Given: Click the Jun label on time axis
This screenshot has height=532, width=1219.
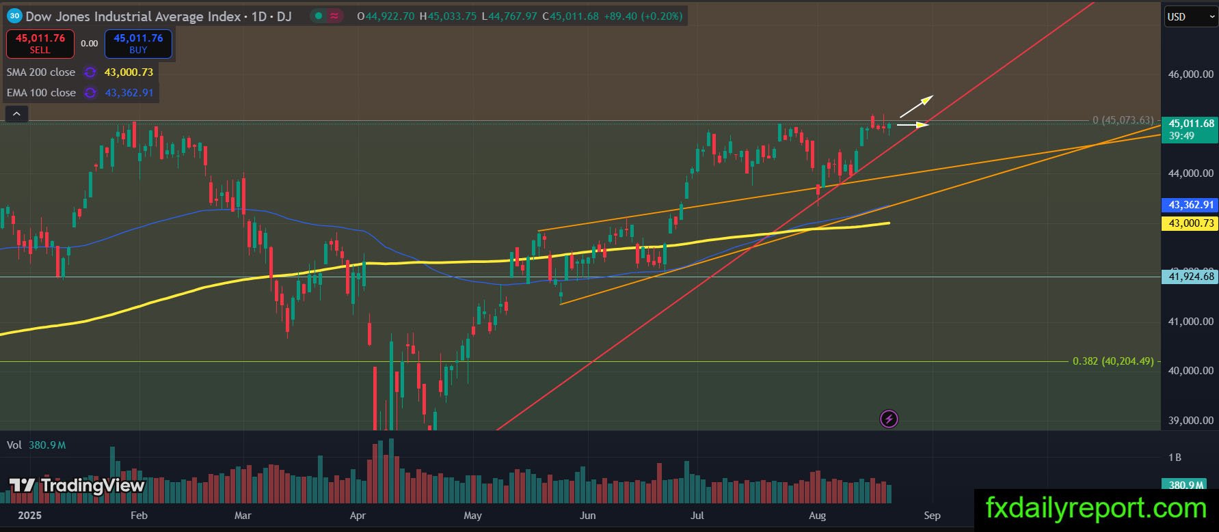Looking at the screenshot, I should coord(588,516).
